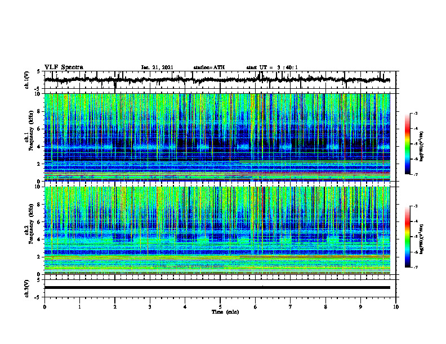Click time axis tick label "8"

coord(325,307)
